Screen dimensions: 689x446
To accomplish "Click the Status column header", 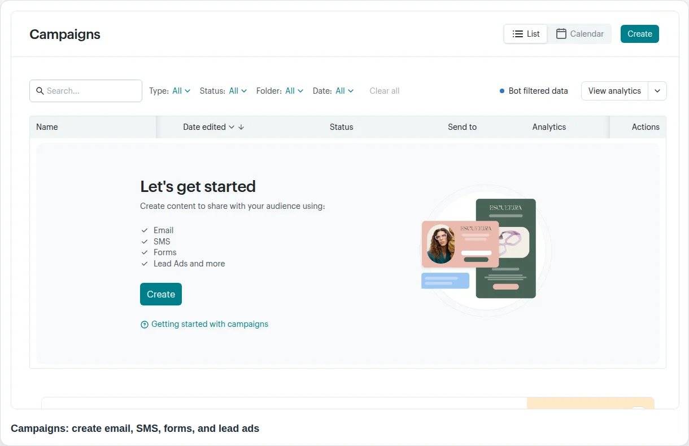I will click(342, 127).
